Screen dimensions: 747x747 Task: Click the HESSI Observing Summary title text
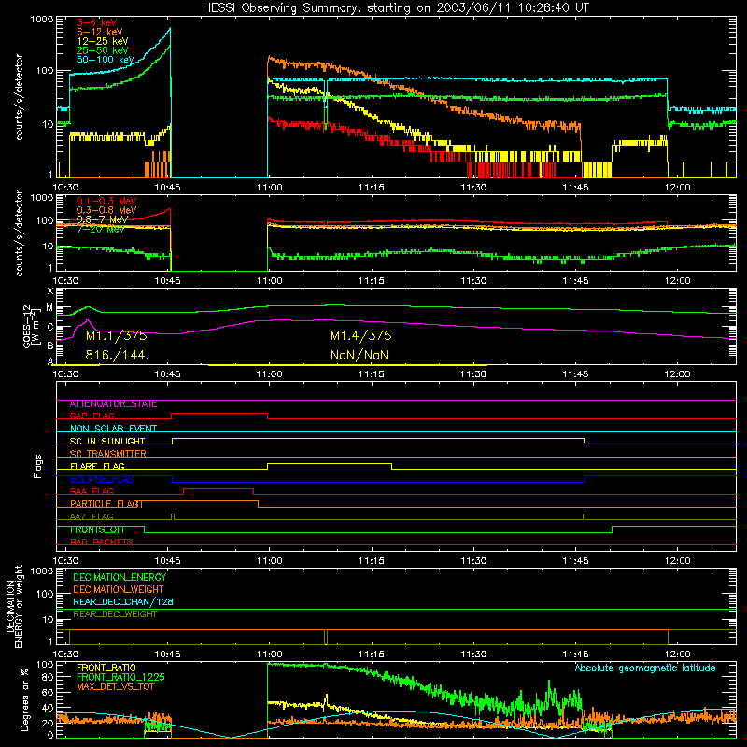[396, 8]
